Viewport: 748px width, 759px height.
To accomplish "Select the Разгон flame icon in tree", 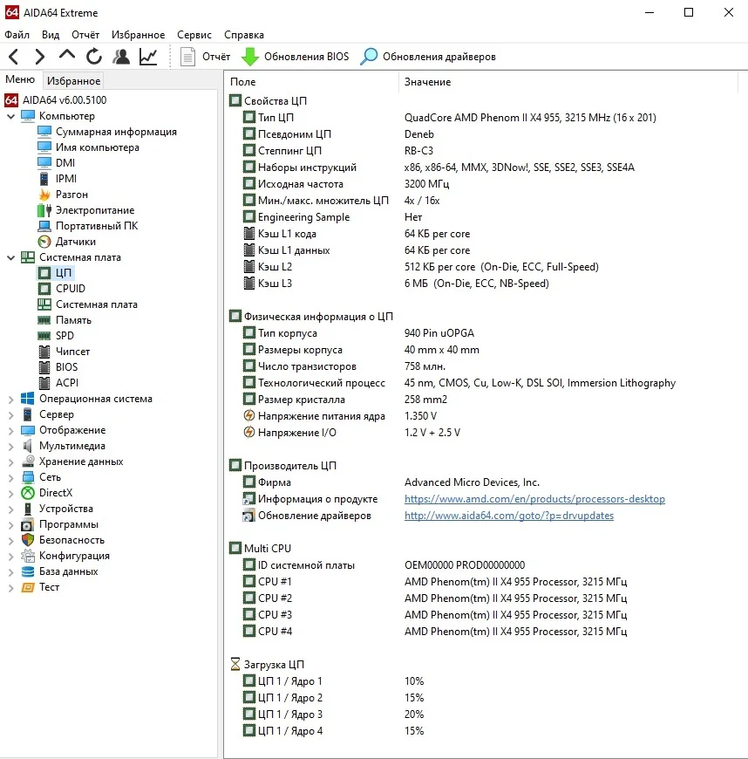I will point(44,195).
